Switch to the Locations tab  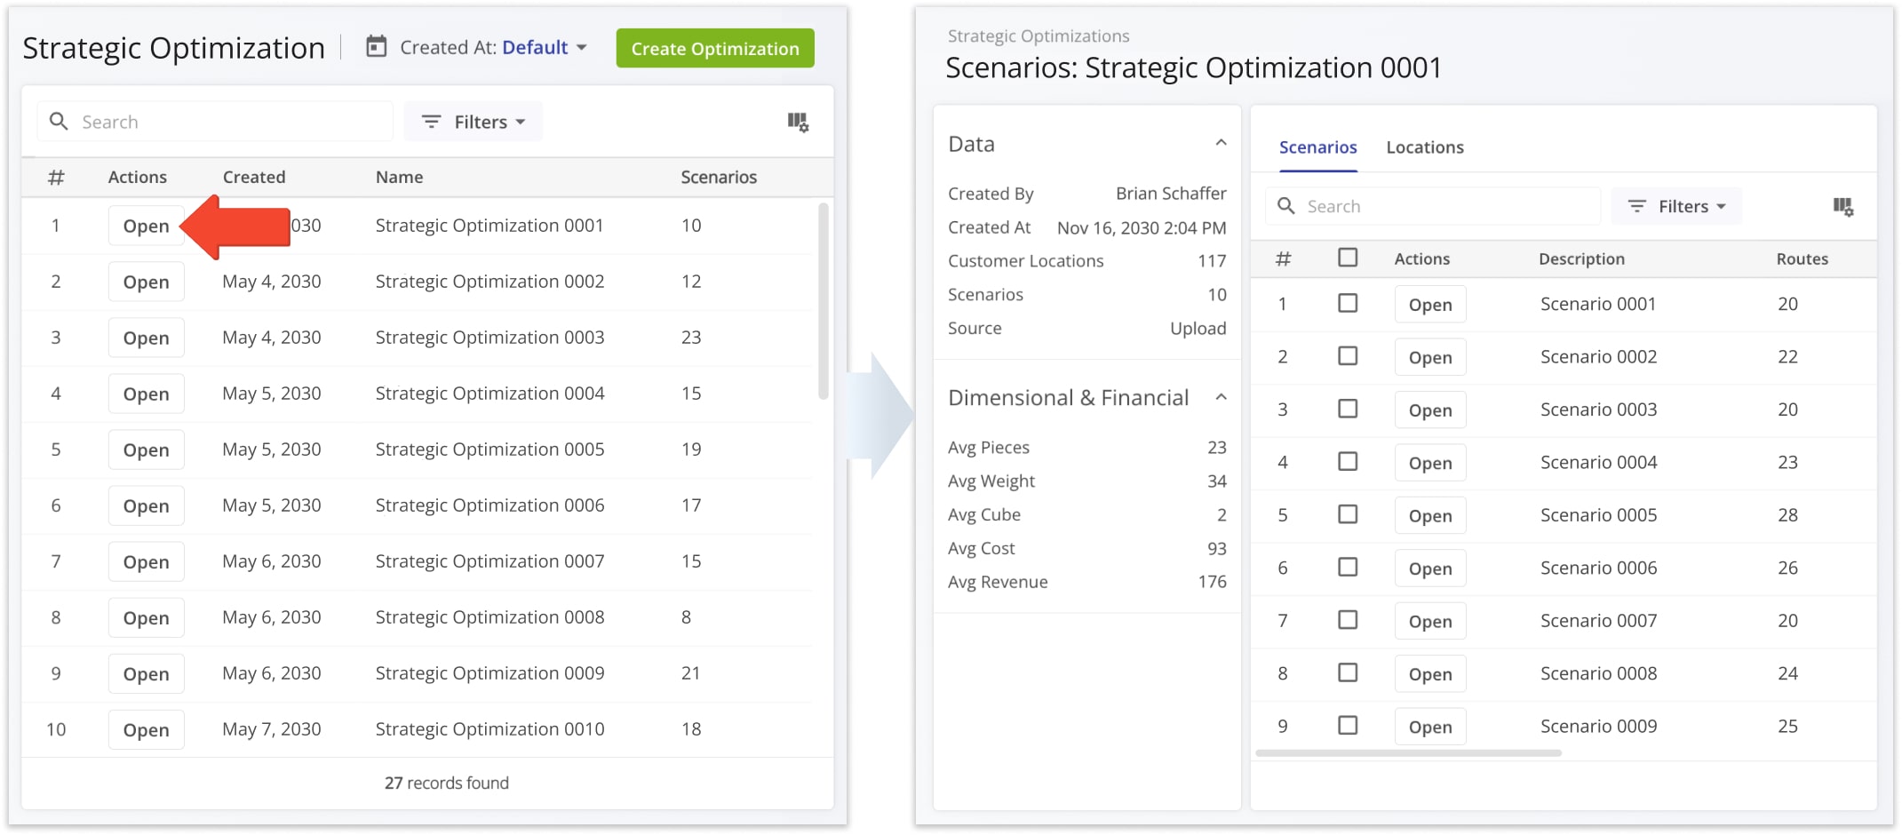(1424, 147)
